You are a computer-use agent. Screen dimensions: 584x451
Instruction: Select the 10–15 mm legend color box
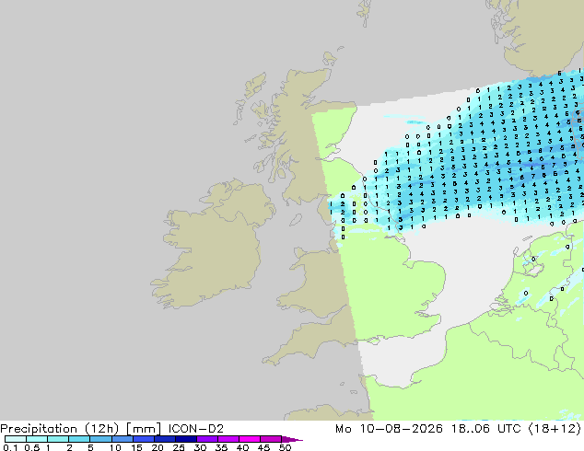click(x=122, y=439)
